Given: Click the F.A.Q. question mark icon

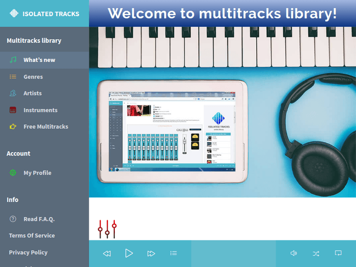Looking at the screenshot, I should [x=13, y=219].
